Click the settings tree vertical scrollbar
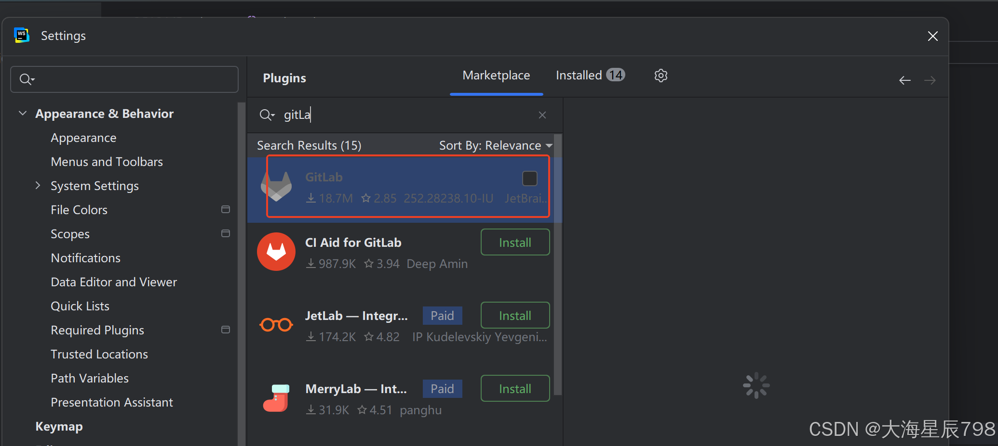This screenshot has height=446, width=998. [x=241, y=274]
